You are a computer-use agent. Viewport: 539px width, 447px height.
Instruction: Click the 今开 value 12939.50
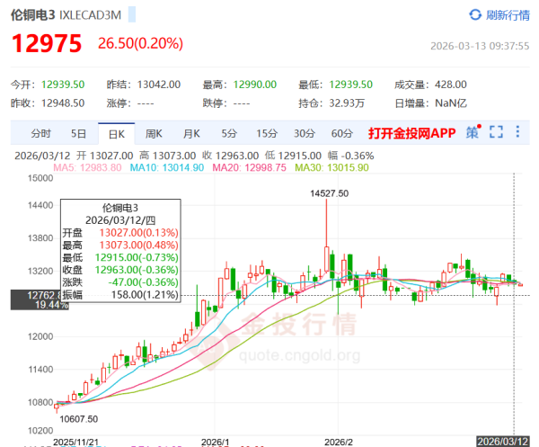point(63,85)
